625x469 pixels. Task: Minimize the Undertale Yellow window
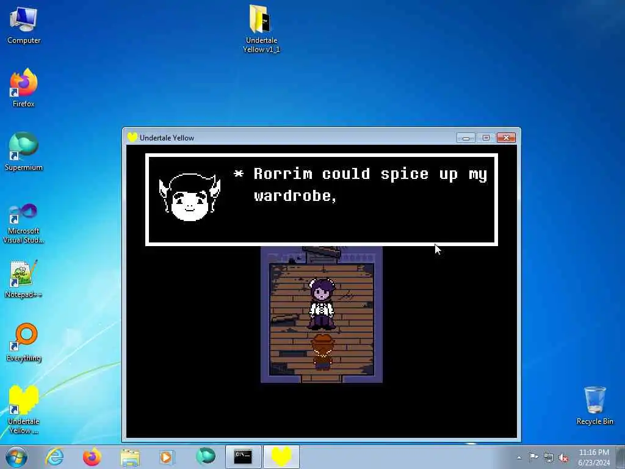(466, 138)
